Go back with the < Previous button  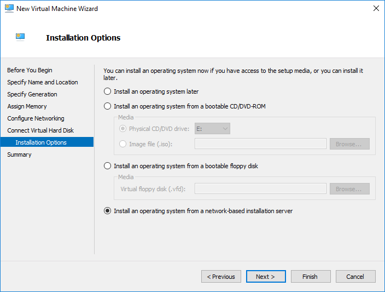(x=221, y=277)
